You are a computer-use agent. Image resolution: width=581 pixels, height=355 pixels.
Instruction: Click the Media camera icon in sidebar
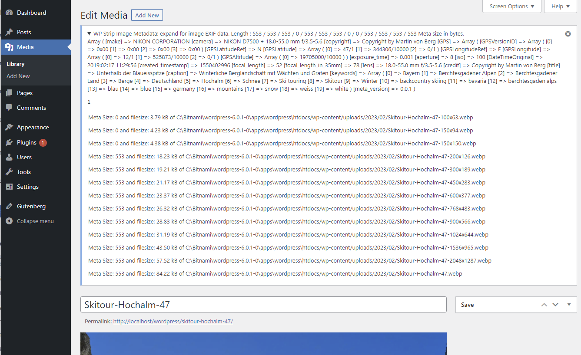[x=9, y=47]
